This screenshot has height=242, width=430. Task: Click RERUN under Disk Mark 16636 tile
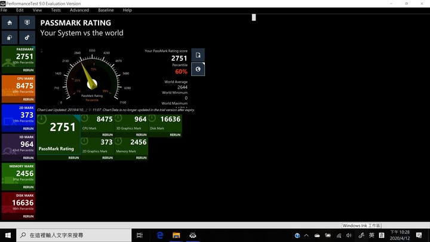(175, 135)
